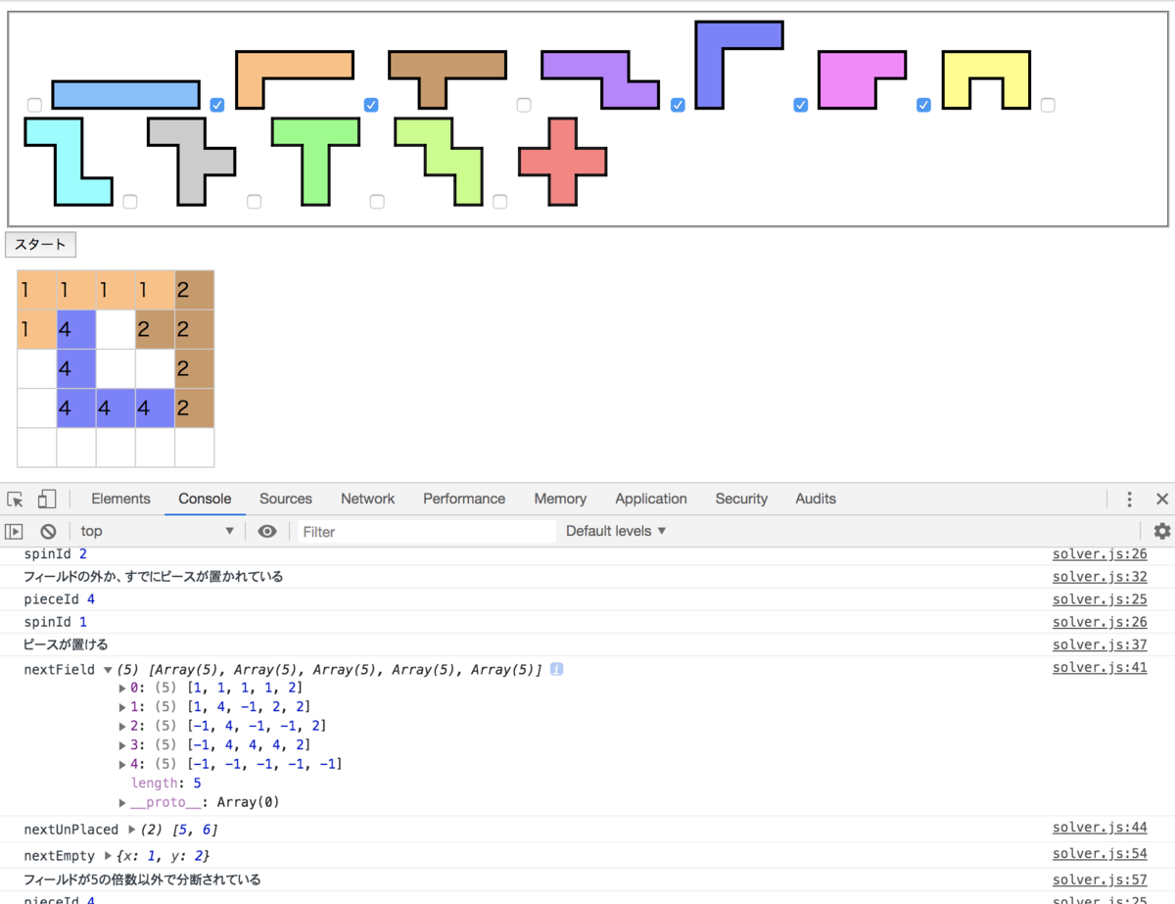View the Security tab
The width and height of the screenshot is (1175, 904).
[x=741, y=499]
